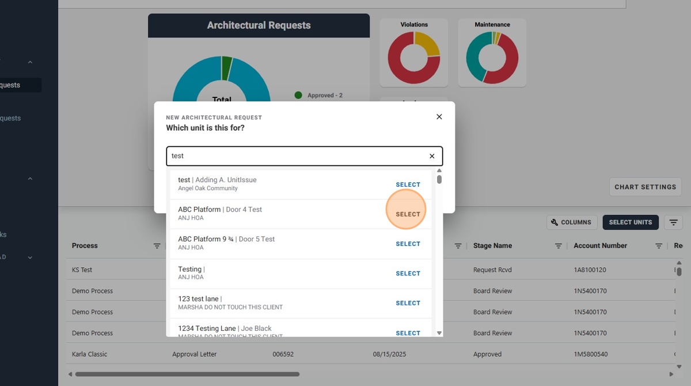The width and height of the screenshot is (691, 386).
Task: Select the ABC Platform Door 4 Test unit
Action: [x=408, y=214]
